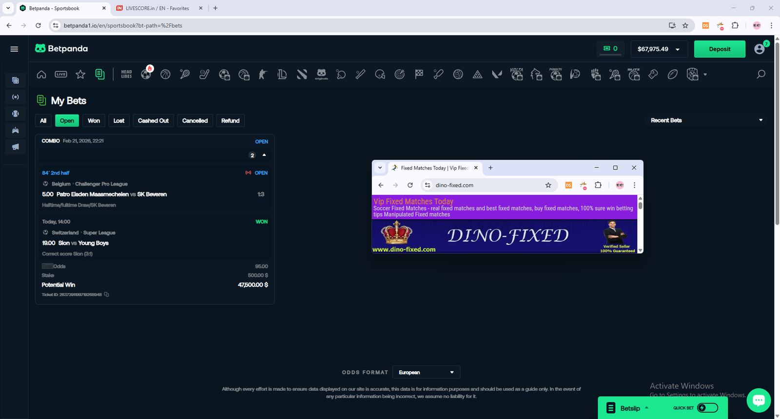Toggle the Quick Bet switch
This screenshot has width=780, height=419.
707,408
